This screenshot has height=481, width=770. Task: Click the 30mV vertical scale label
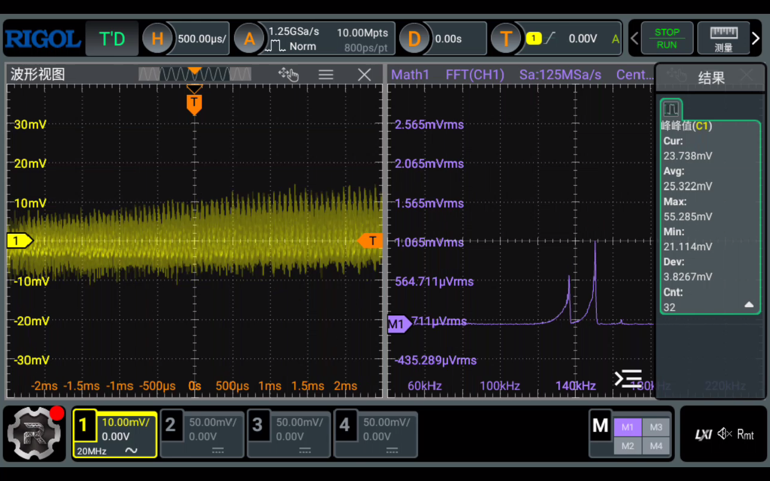coord(30,124)
